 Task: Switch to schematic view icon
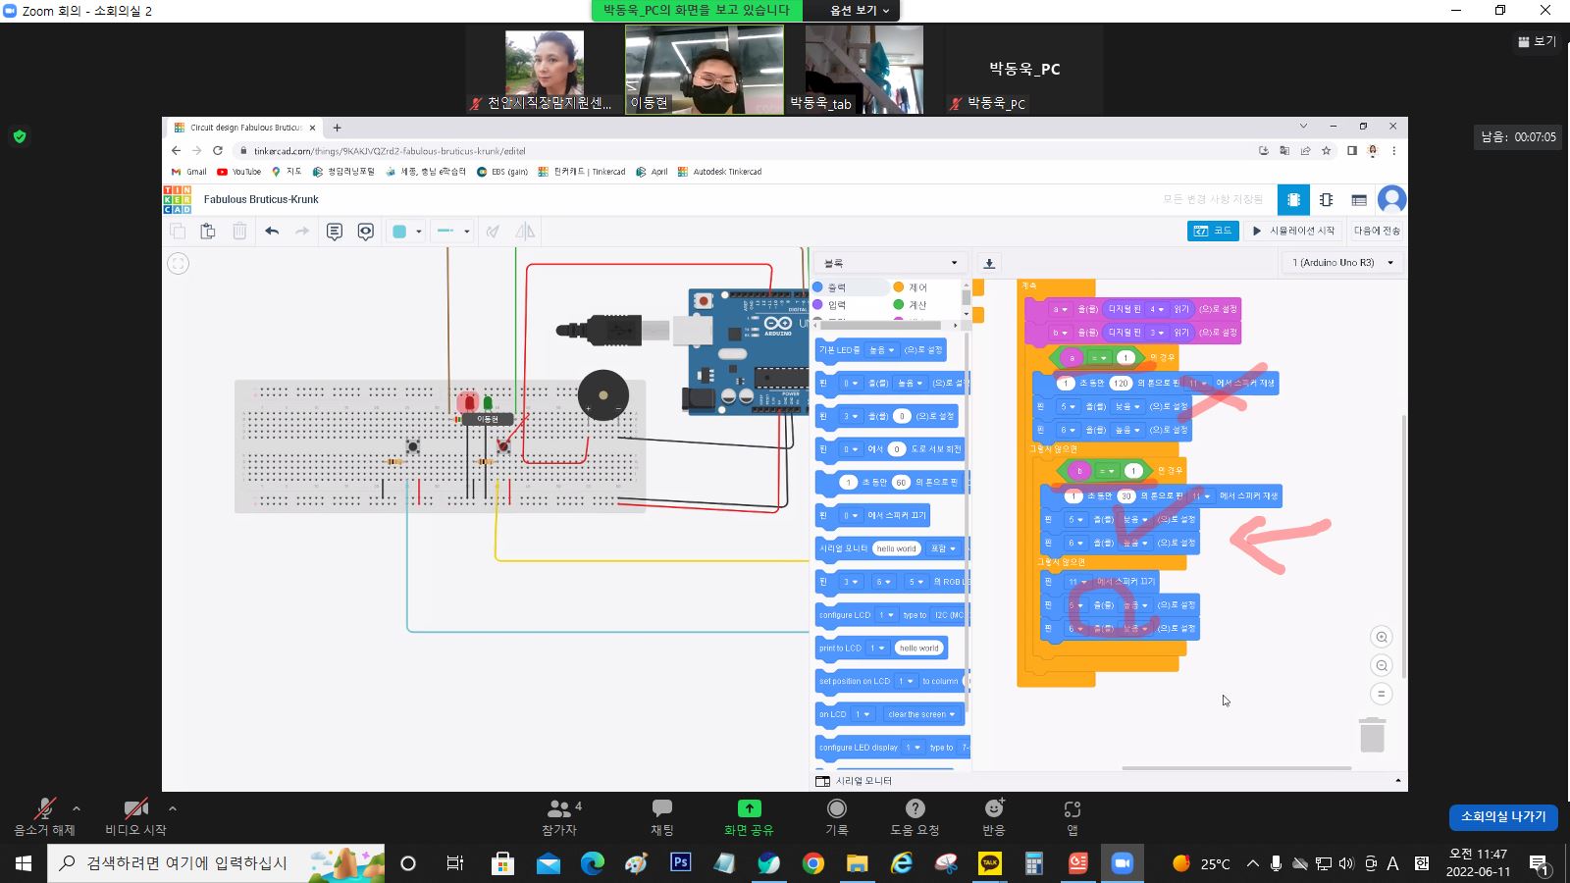point(1326,200)
